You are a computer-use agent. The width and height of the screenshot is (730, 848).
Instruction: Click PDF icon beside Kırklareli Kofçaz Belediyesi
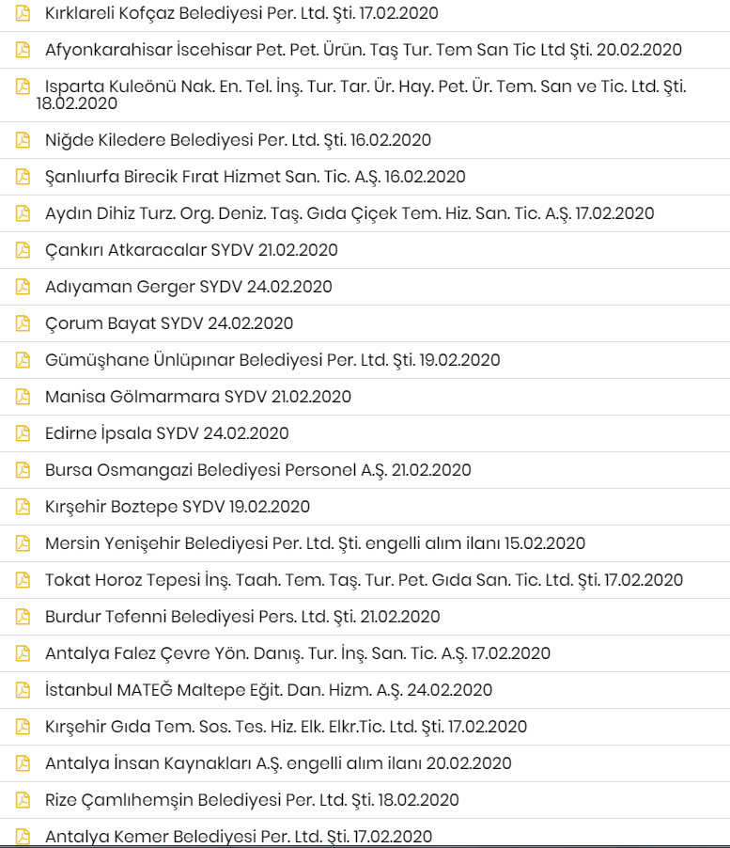[x=23, y=13]
